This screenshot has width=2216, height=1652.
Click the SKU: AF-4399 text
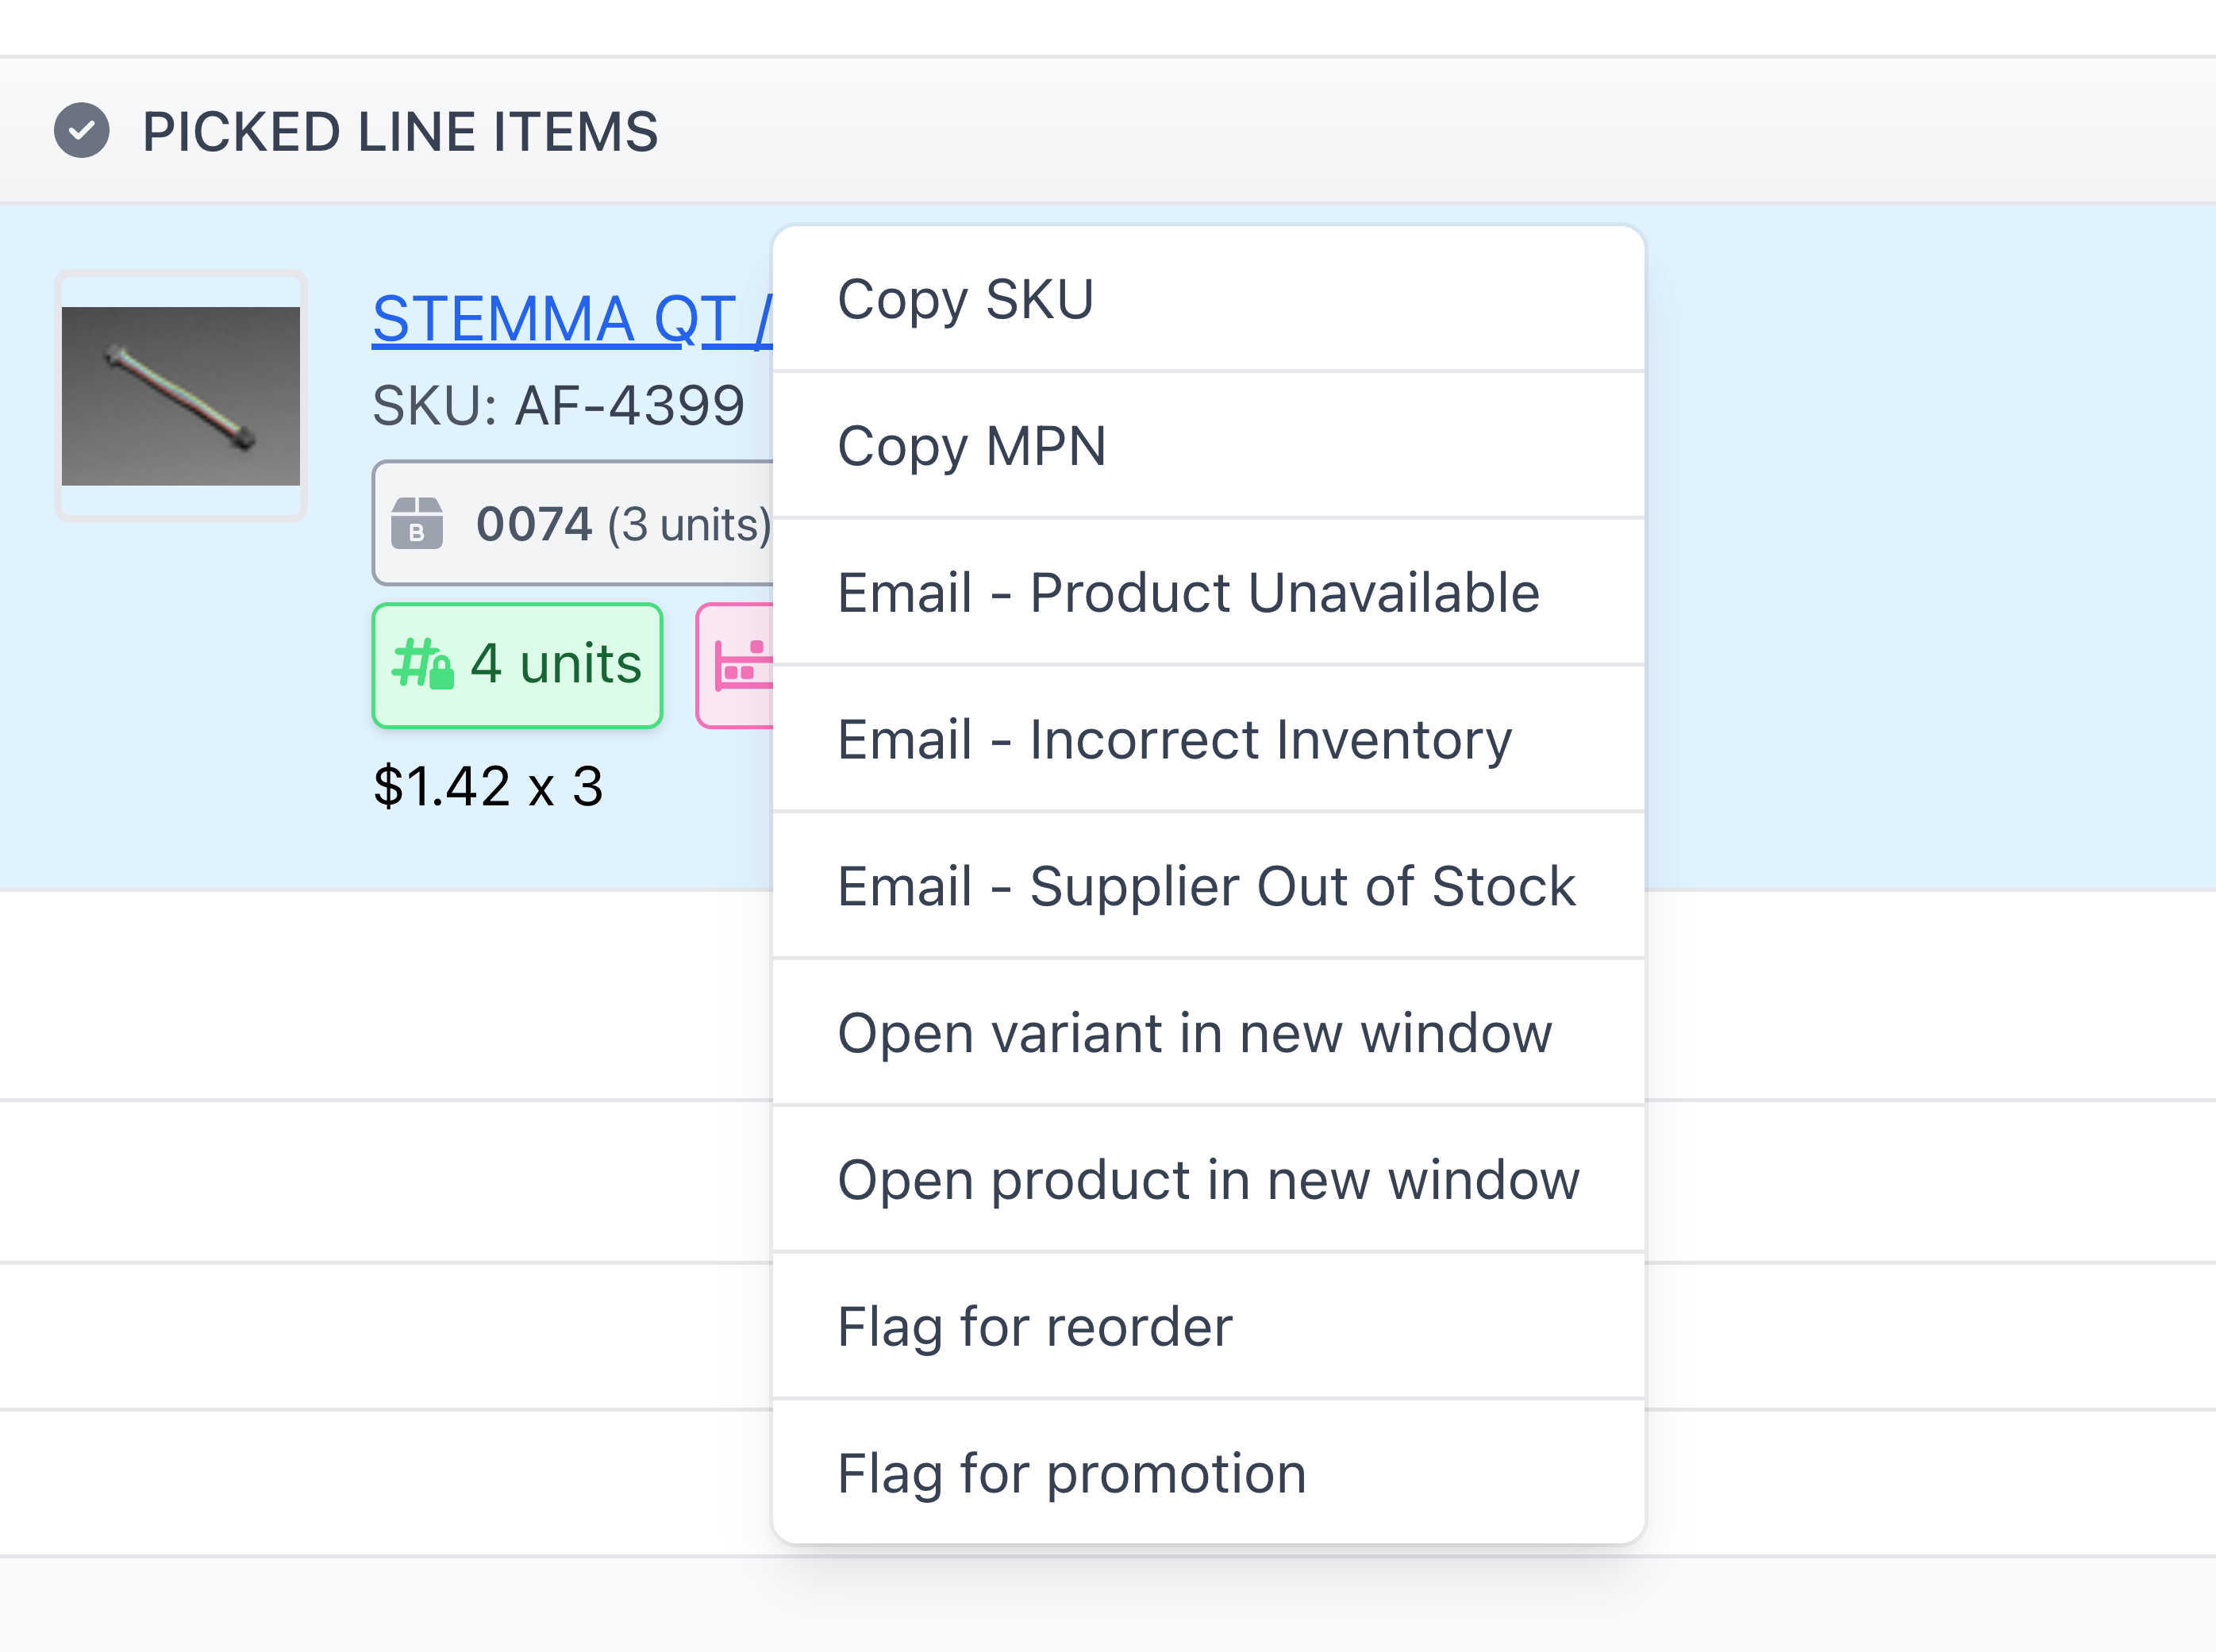coord(558,405)
